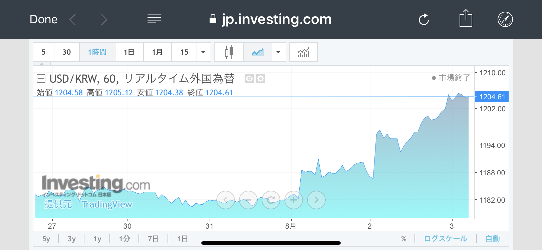
Task: Tap the jp.investing.com address bar
Action: pos(270,19)
